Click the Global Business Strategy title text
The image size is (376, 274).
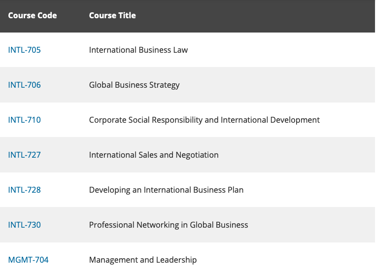134,85
